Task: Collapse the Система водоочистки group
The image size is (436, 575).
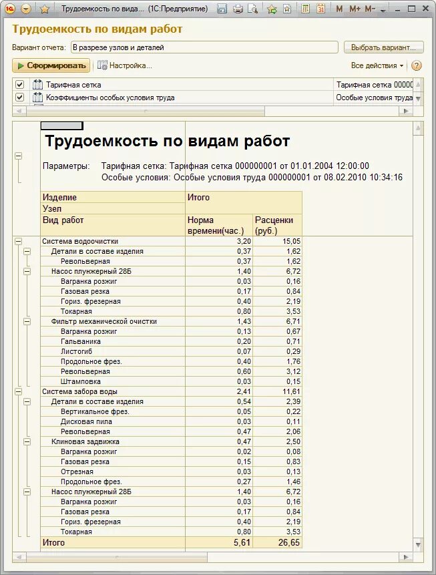Action: pos(18,241)
